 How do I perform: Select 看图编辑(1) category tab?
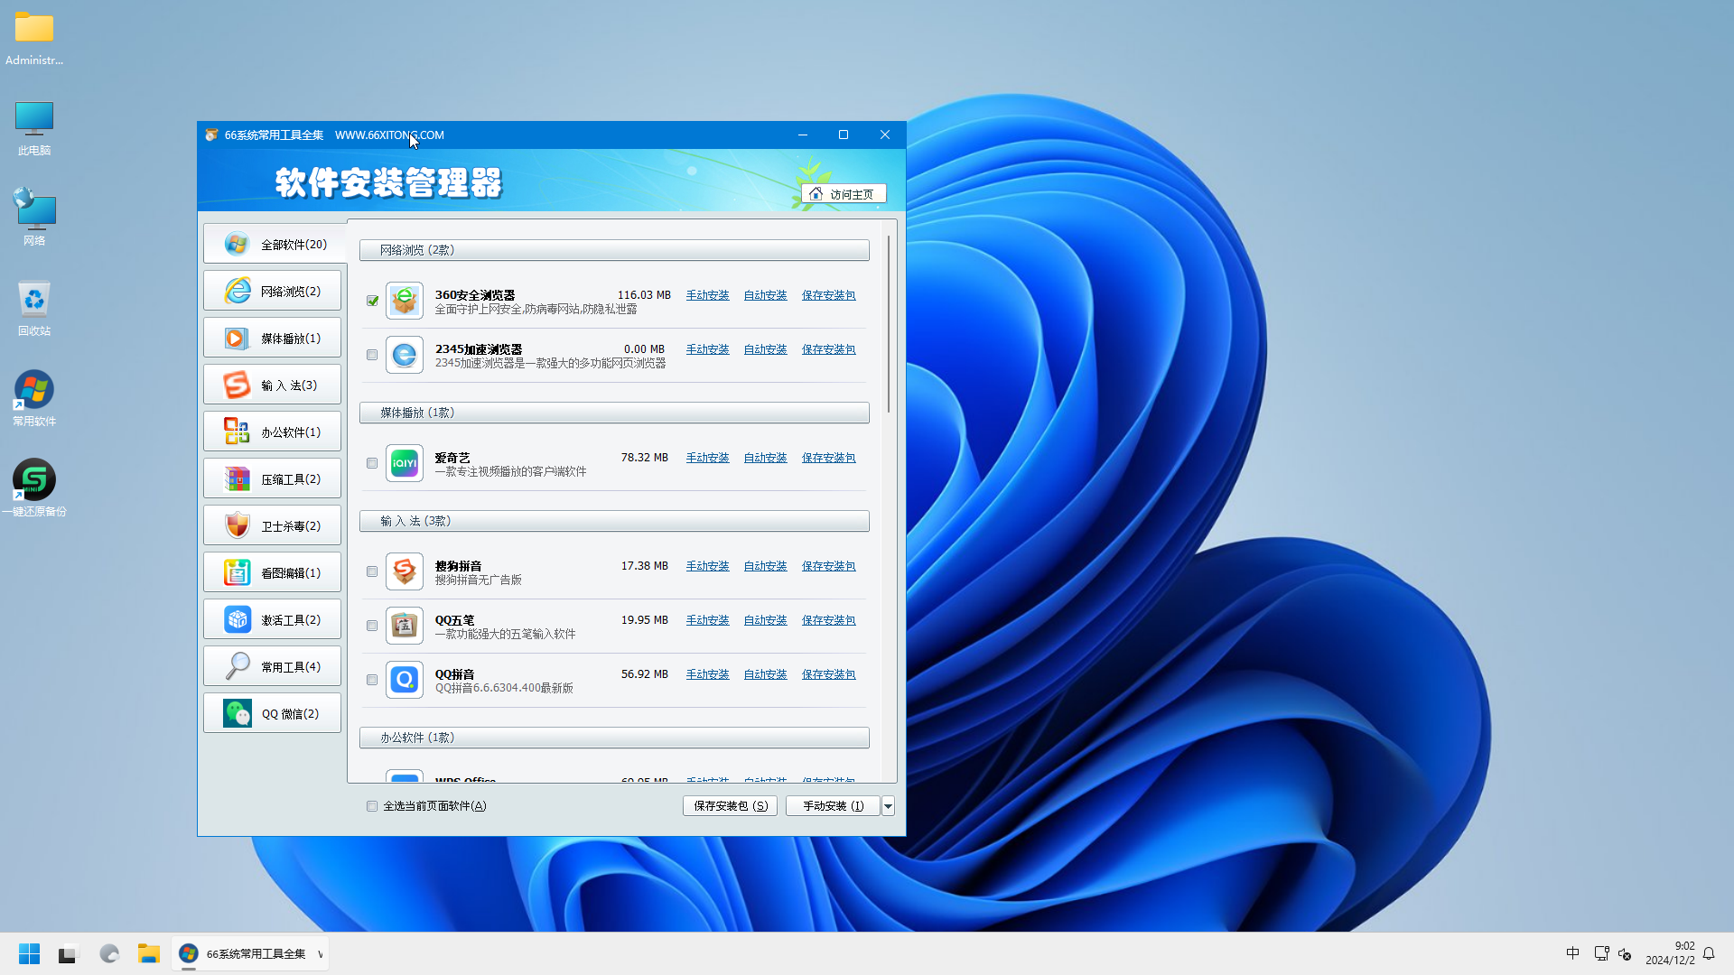272,572
